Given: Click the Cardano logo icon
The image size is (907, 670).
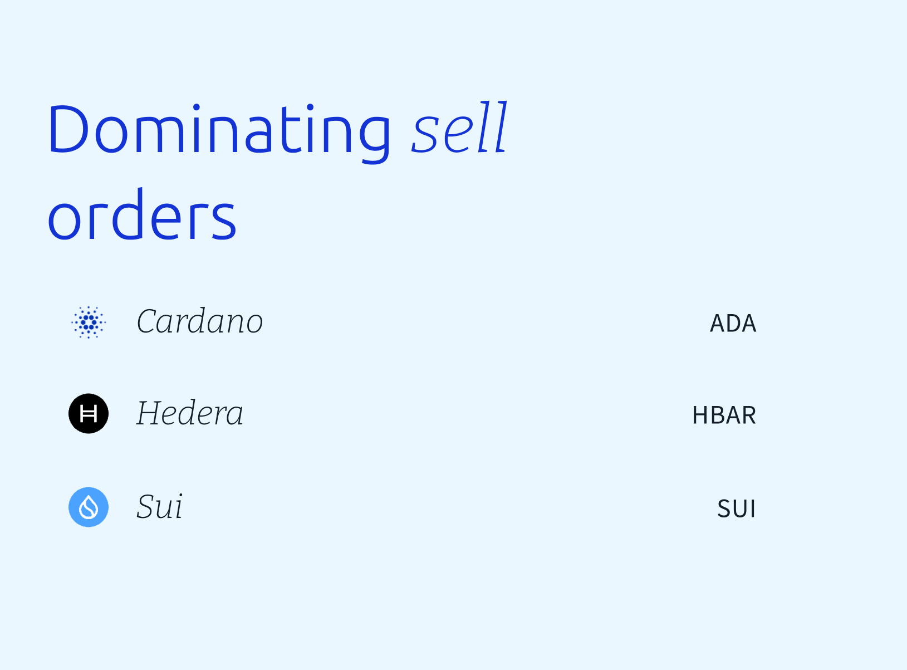Looking at the screenshot, I should point(89,322).
